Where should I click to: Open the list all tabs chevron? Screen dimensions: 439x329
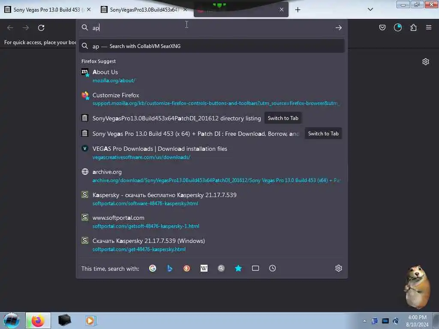(370, 9)
